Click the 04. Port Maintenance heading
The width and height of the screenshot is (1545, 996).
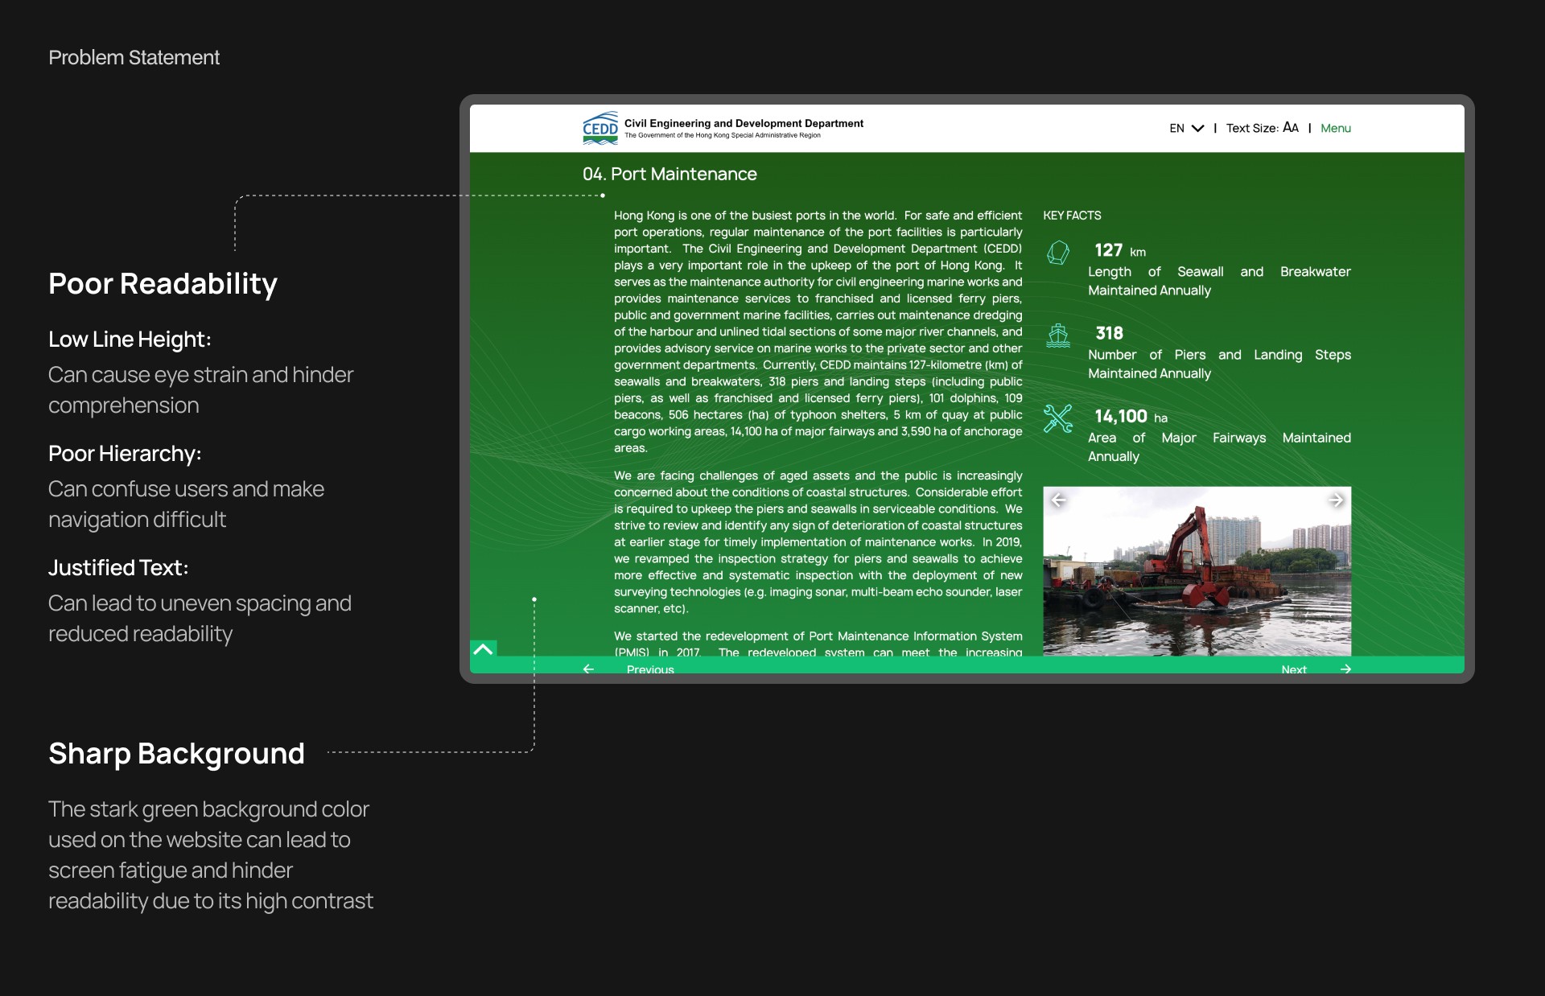[x=669, y=174]
